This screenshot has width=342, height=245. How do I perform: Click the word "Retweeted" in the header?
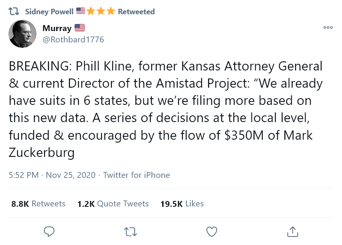click(x=136, y=11)
